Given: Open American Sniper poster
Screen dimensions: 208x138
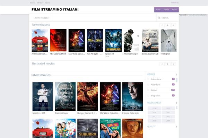Looking at the screenshot, I should (131, 41).
